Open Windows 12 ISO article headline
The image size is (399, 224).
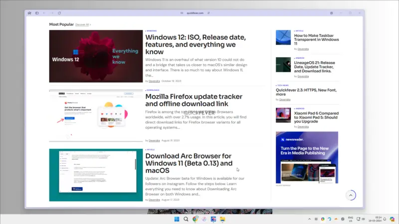point(196,44)
